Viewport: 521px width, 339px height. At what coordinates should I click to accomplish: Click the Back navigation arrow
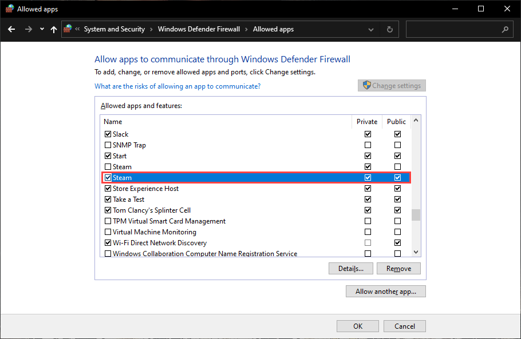(12, 29)
